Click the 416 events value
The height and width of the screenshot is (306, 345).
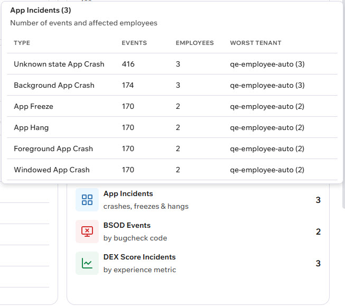coord(128,64)
